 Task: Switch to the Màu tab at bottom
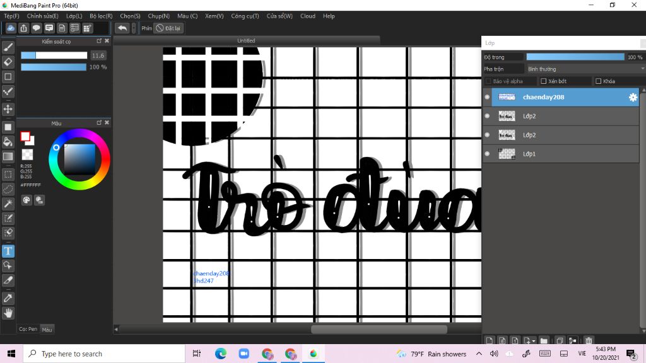(x=47, y=329)
